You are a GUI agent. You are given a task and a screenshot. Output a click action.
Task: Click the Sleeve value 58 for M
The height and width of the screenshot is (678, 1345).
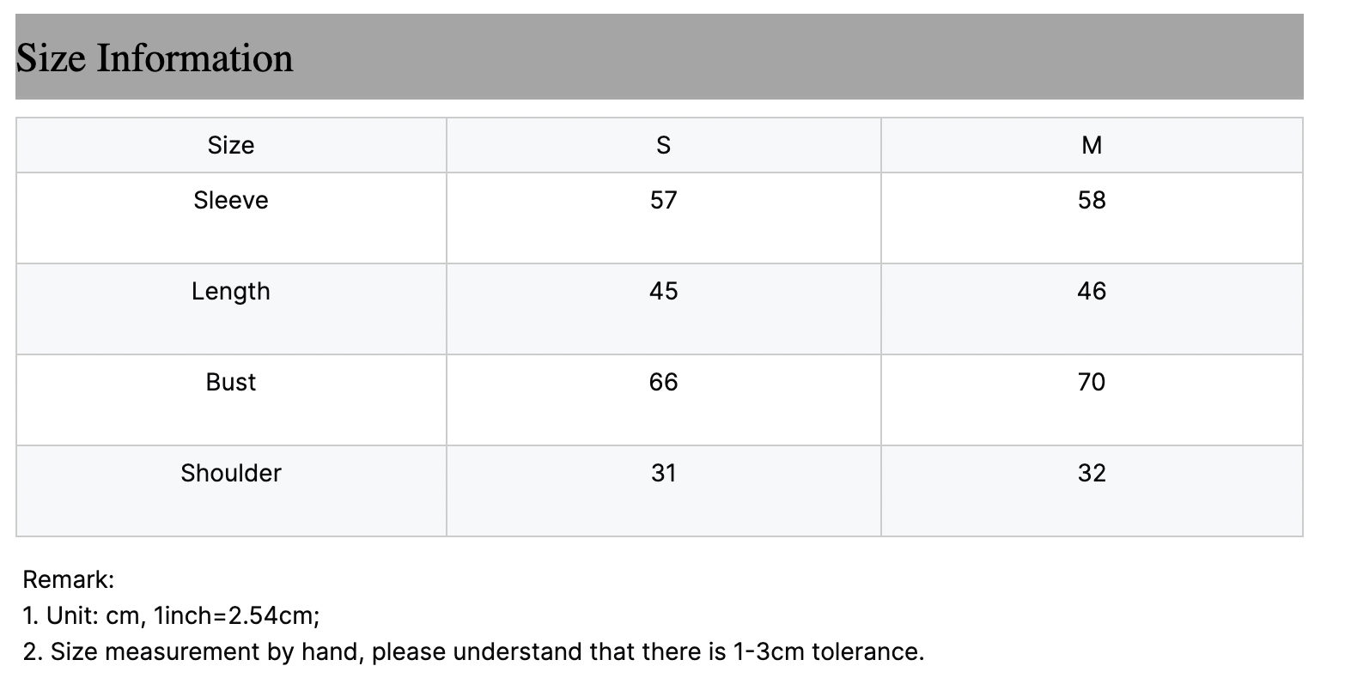click(1092, 200)
